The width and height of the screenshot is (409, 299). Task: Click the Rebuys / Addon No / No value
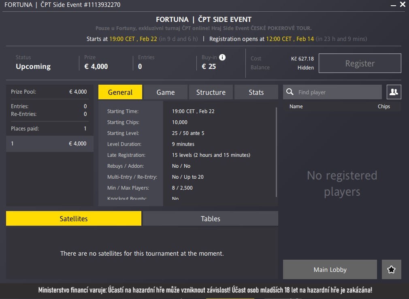(181, 166)
